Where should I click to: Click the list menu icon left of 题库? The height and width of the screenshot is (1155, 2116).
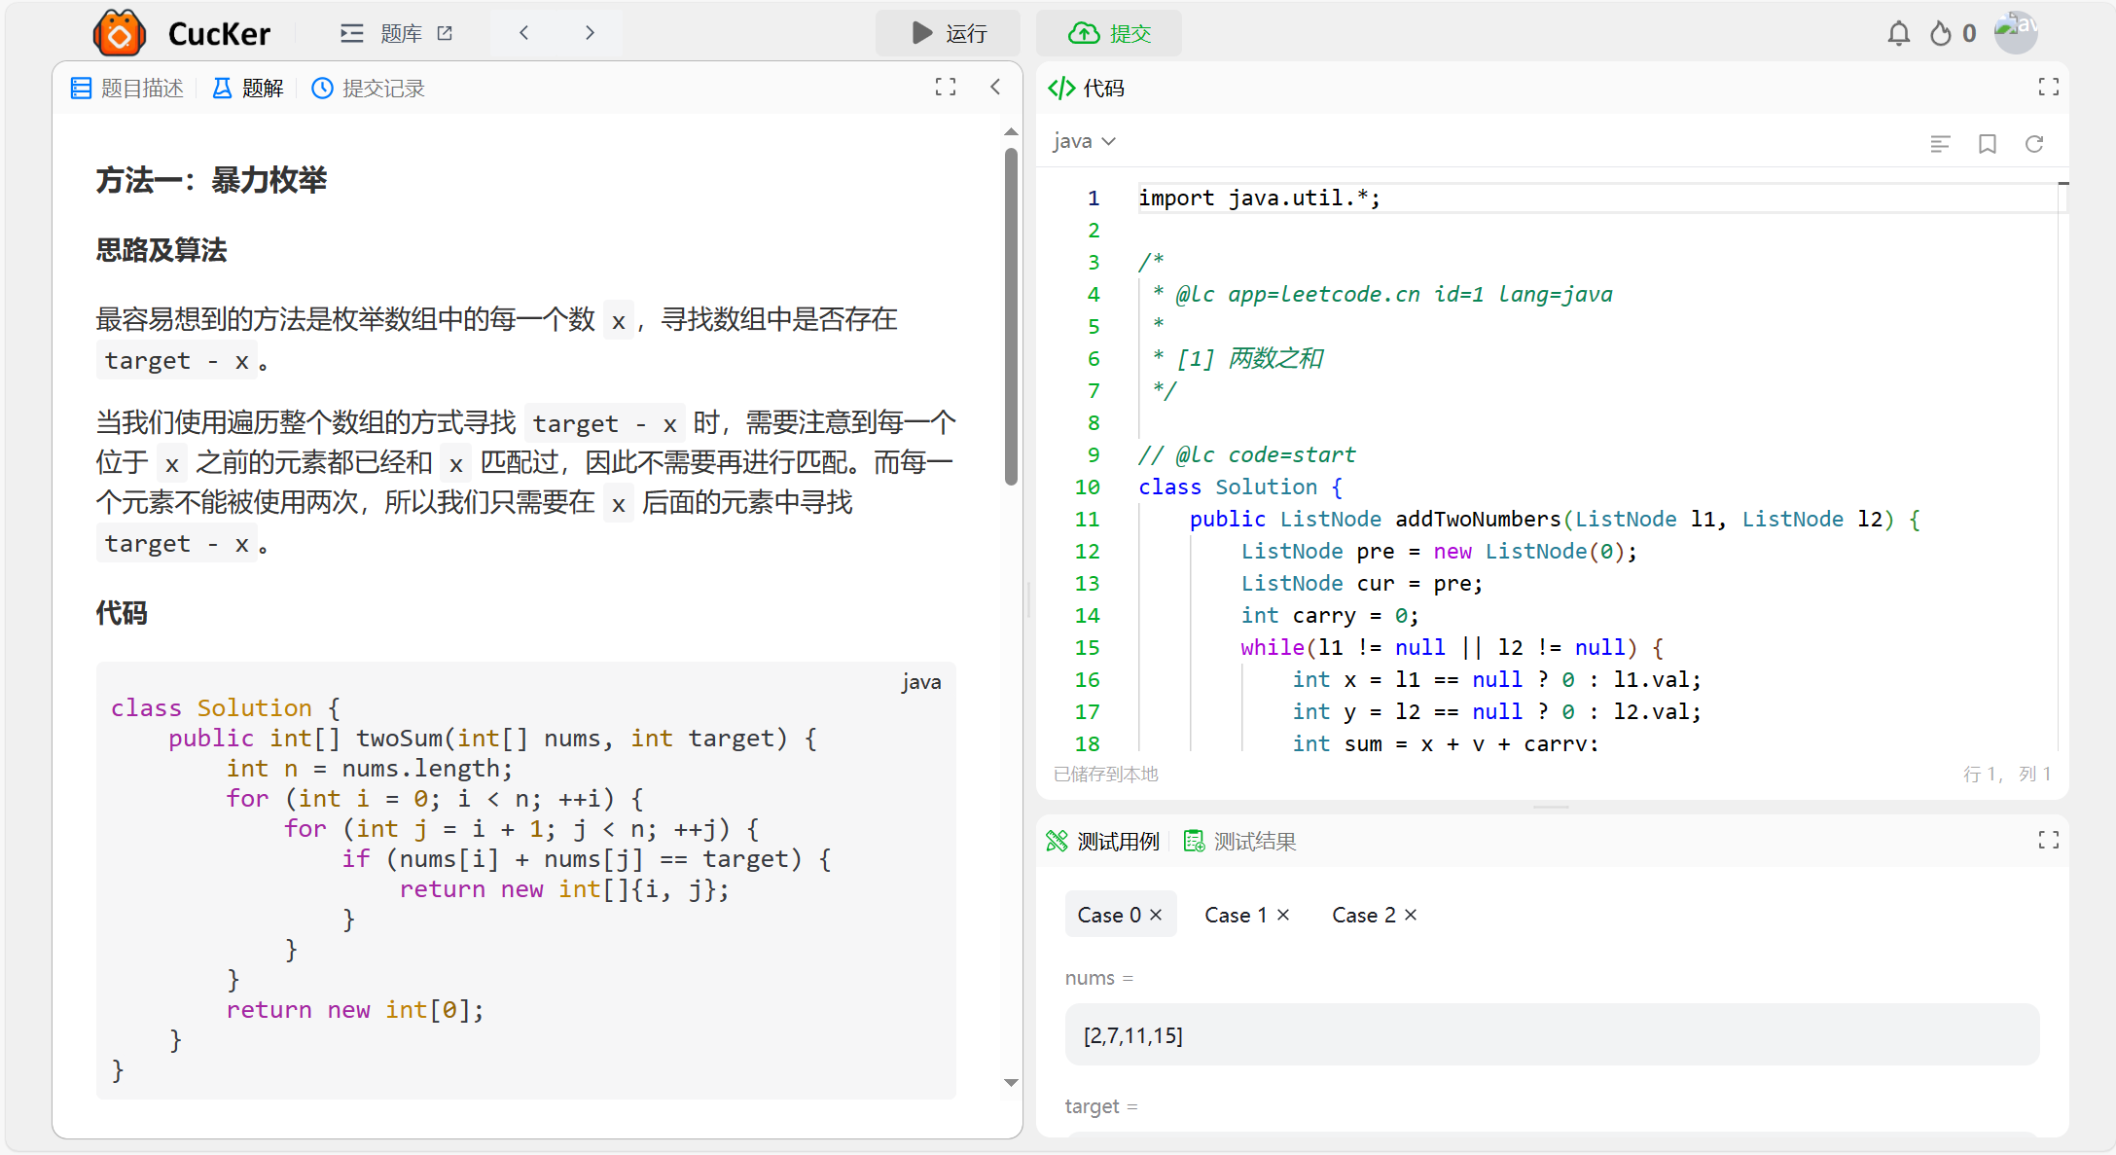[351, 33]
